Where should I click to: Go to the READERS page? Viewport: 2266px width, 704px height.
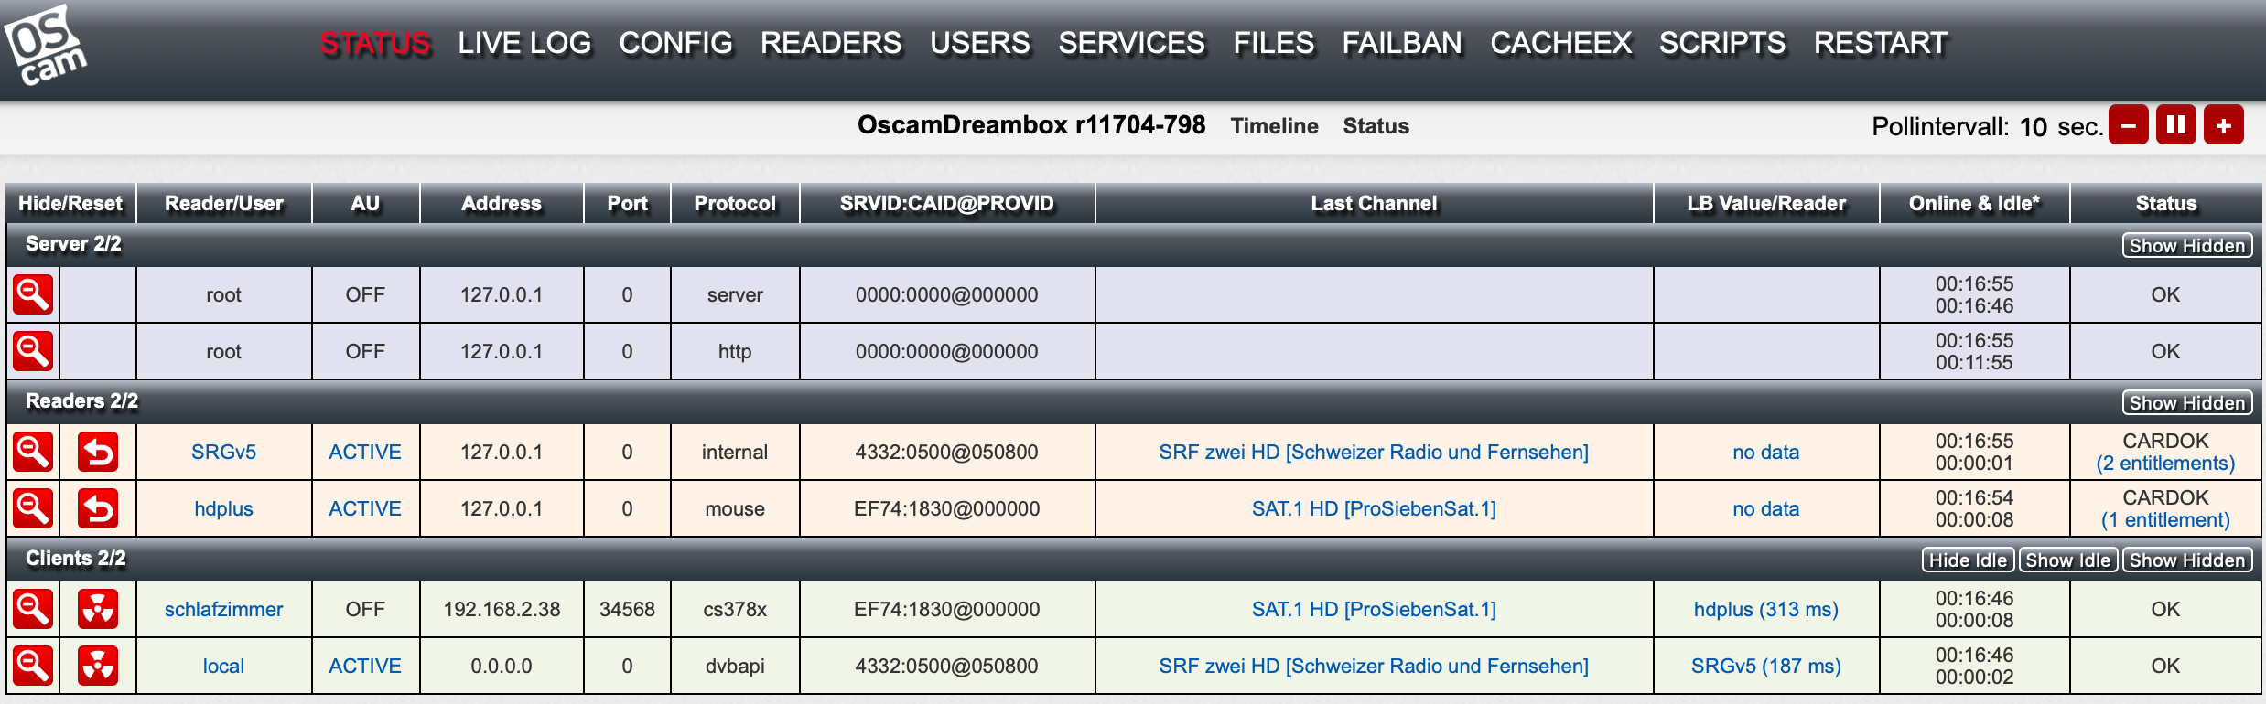[x=830, y=43]
